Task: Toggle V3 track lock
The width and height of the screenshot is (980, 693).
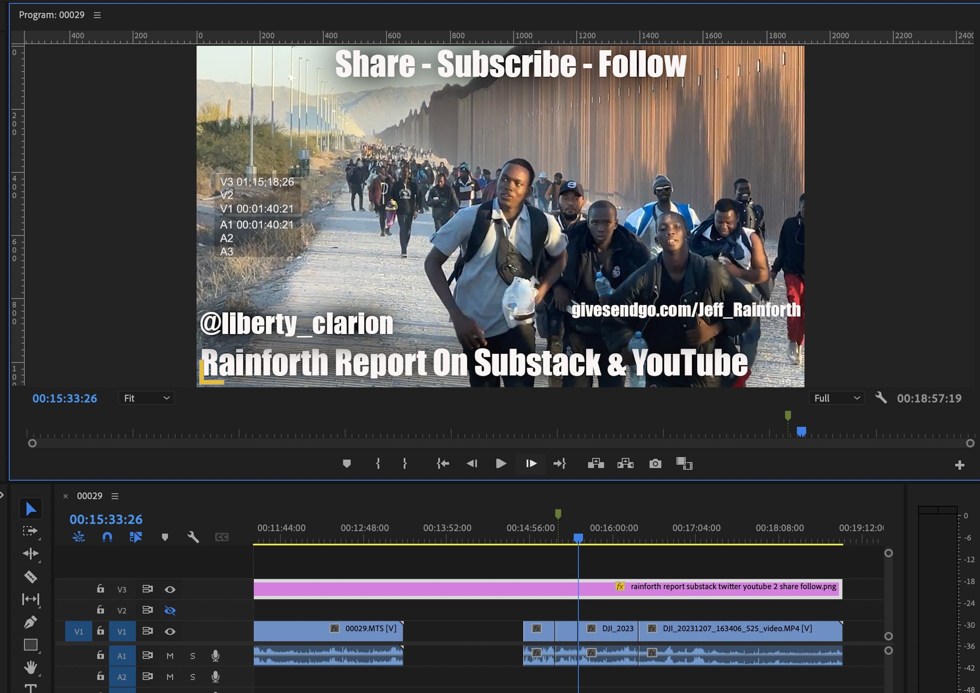Action: [x=100, y=589]
